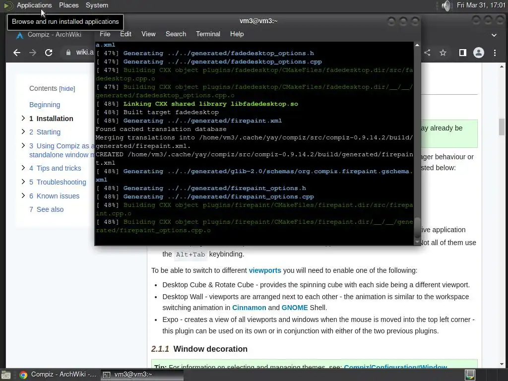Follow the viewports link
Screen dimensions: 508x381
pyautogui.click(x=265, y=270)
